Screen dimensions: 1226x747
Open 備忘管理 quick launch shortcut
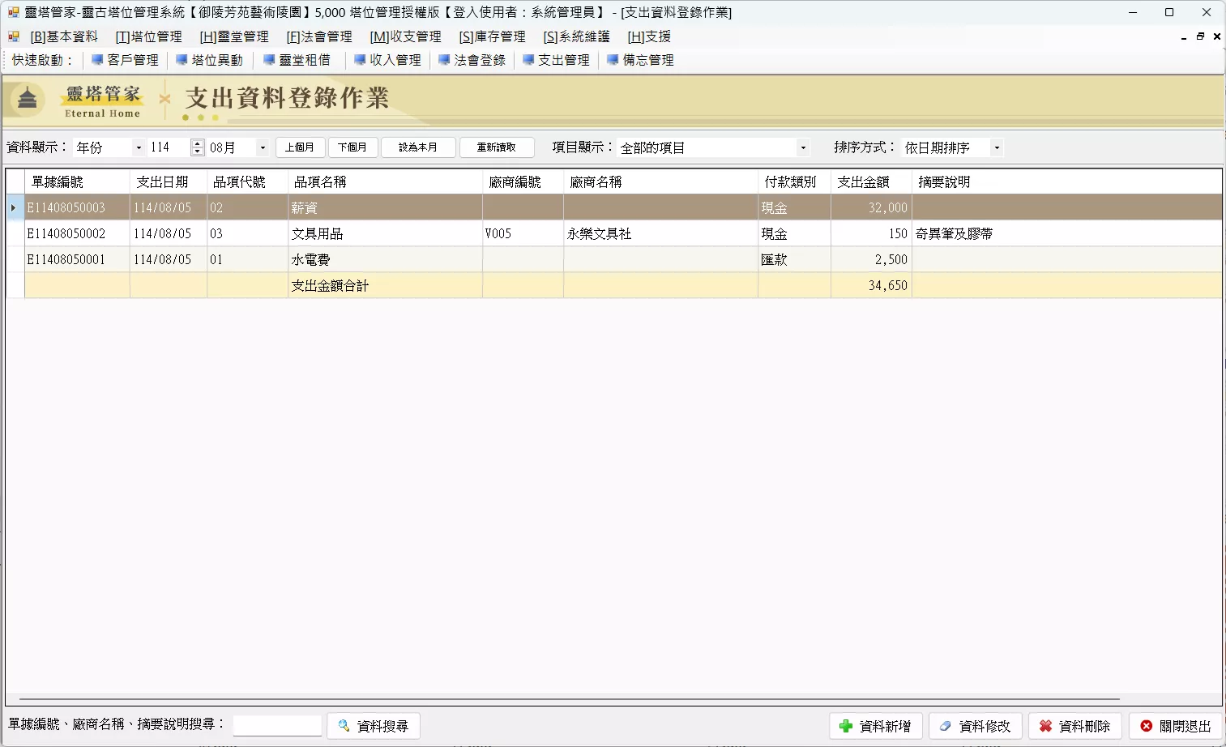tap(640, 60)
